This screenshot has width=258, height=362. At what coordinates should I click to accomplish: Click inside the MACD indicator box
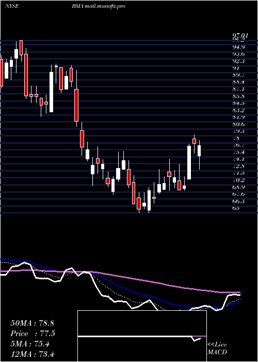tap(142, 336)
